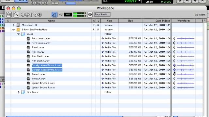Viewport: 209px width, 117px height.
Task: Select view preset 2
Action: click(x=27, y=15)
